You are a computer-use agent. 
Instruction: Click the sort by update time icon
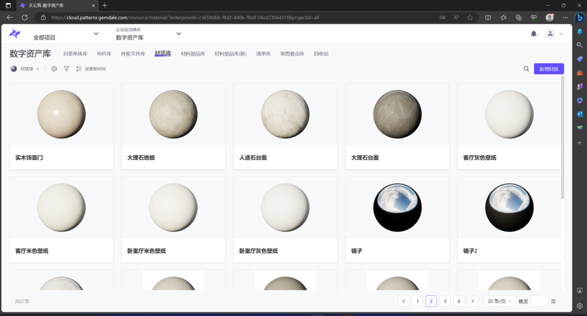[x=79, y=69]
